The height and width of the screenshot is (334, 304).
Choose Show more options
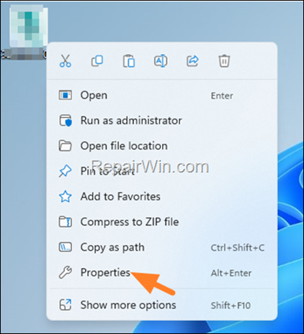[x=162, y=305]
